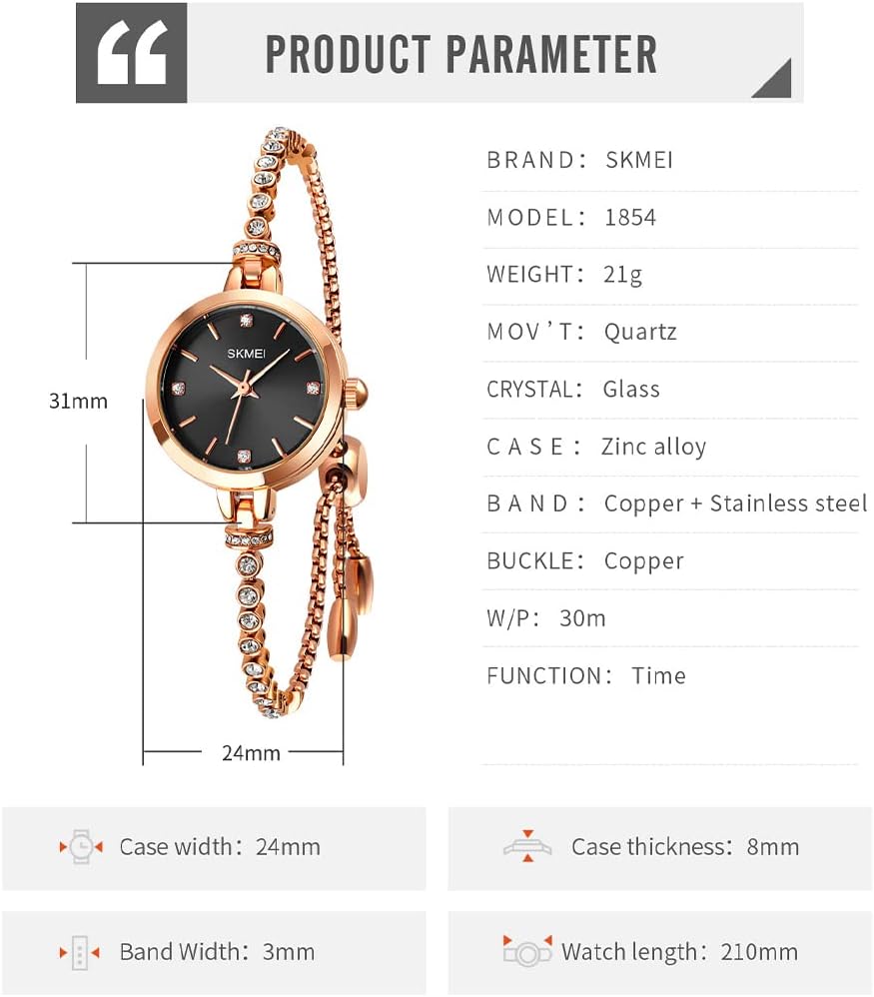Click the large quotation mark icon
Viewport: 874px width, 997px height.
(132, 53)
